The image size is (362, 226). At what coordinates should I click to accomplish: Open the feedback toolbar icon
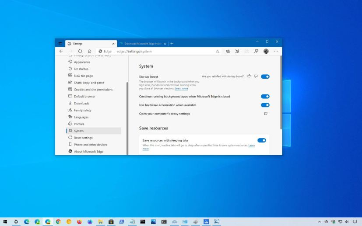[256, 52]
